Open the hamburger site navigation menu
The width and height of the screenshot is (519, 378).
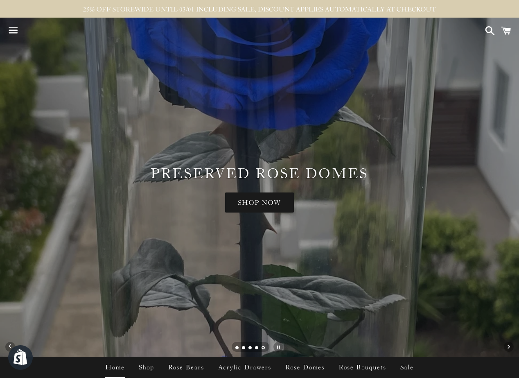13,30
